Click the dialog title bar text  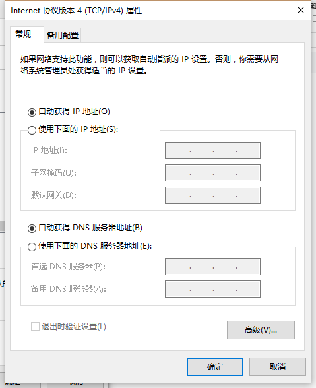(x=77, y=11)
